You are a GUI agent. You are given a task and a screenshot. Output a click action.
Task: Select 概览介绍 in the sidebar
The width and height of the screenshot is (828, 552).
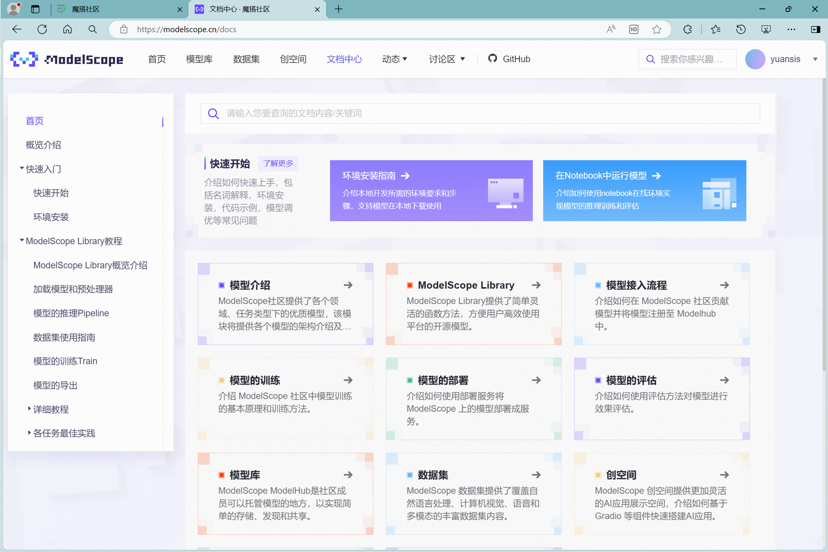[x=43, y=145]
